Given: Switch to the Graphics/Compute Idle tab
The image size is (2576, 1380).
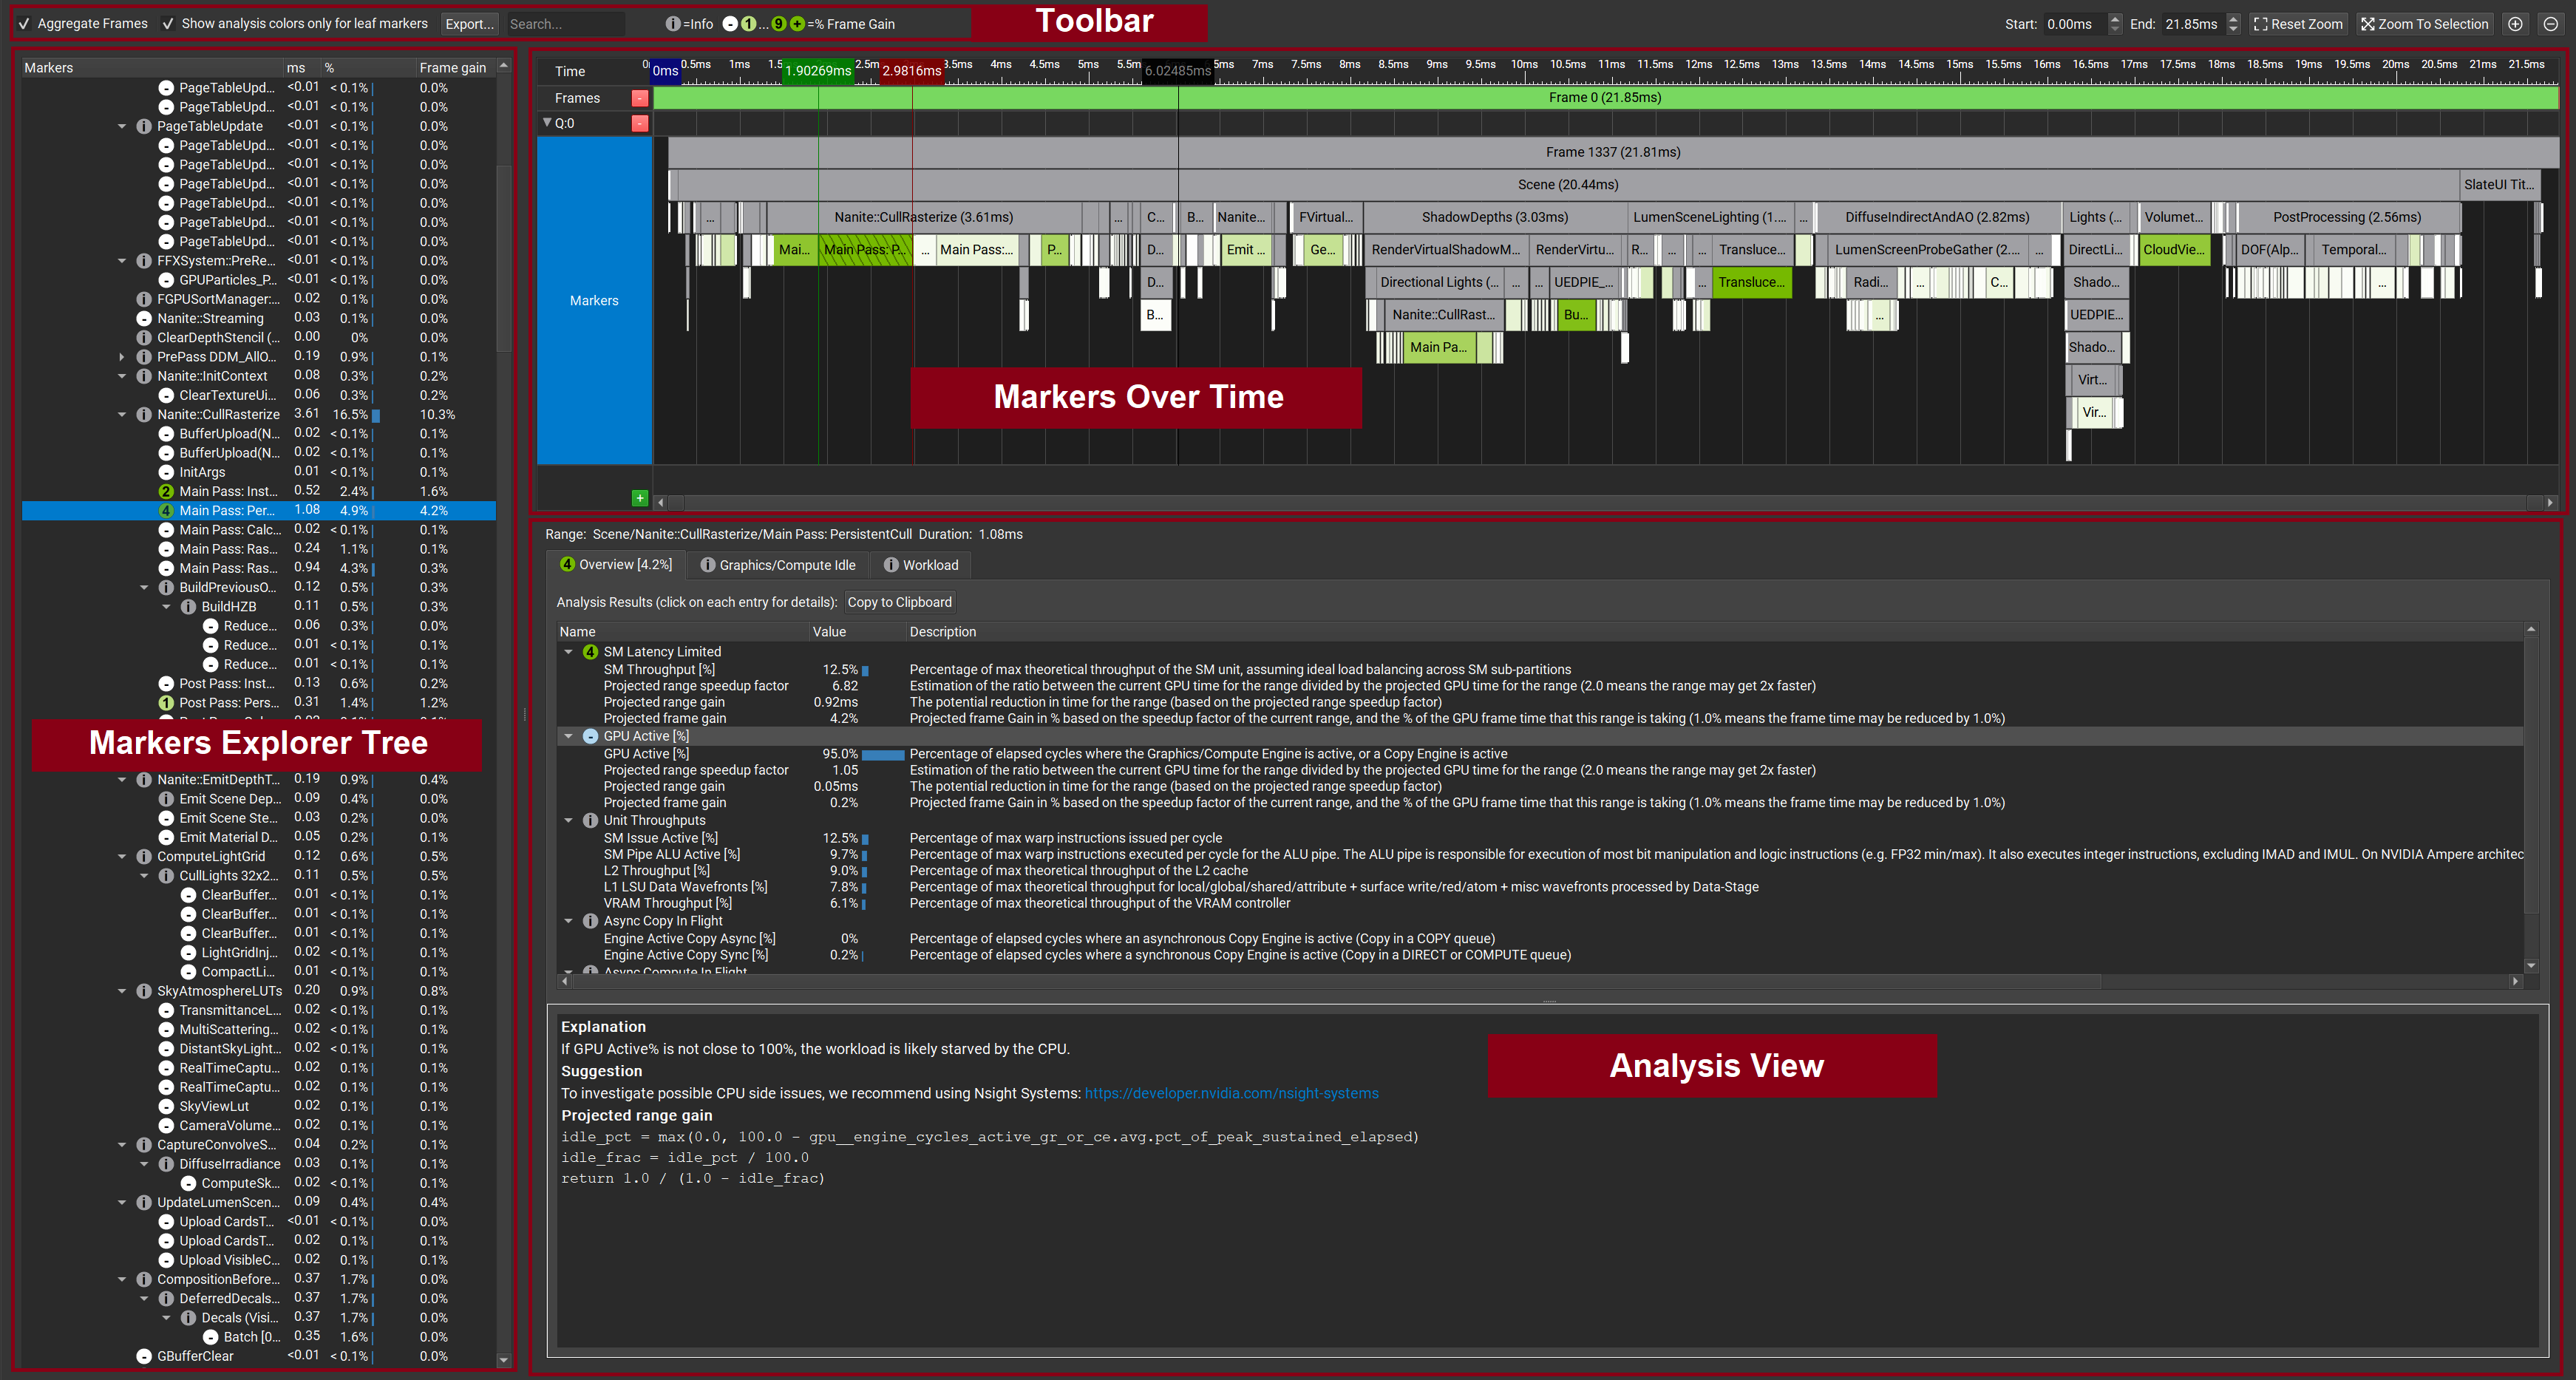Looking at the screenshot, I should 778,565.
